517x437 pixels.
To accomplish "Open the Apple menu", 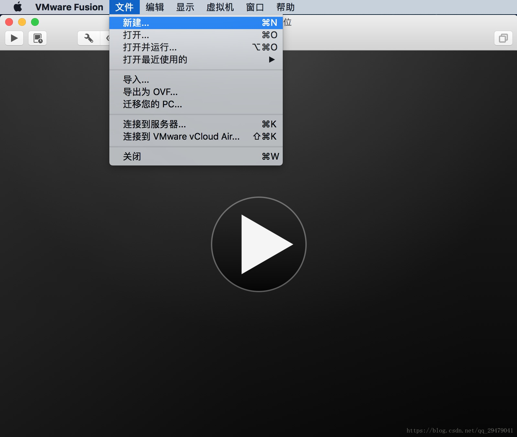I will 18,7.
